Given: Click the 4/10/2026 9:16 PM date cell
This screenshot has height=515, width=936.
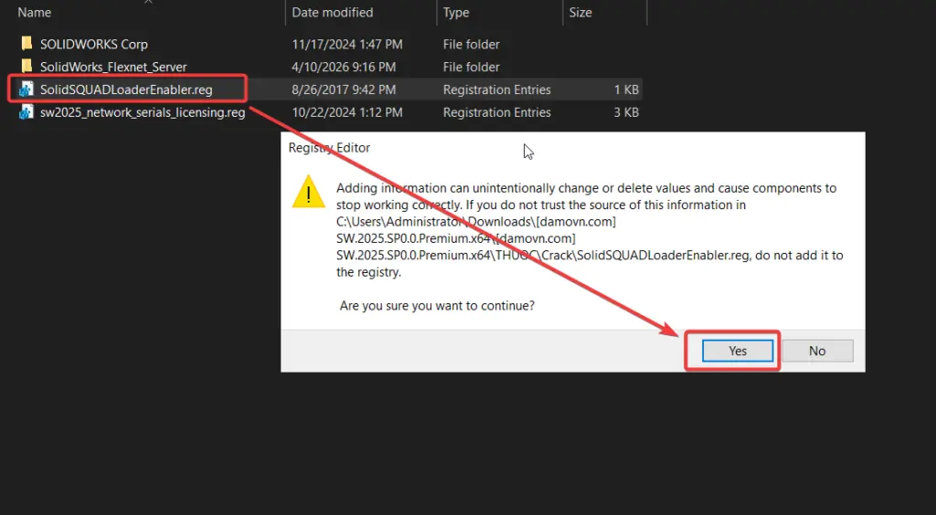Looking at the screenshot, I should 344,67.
